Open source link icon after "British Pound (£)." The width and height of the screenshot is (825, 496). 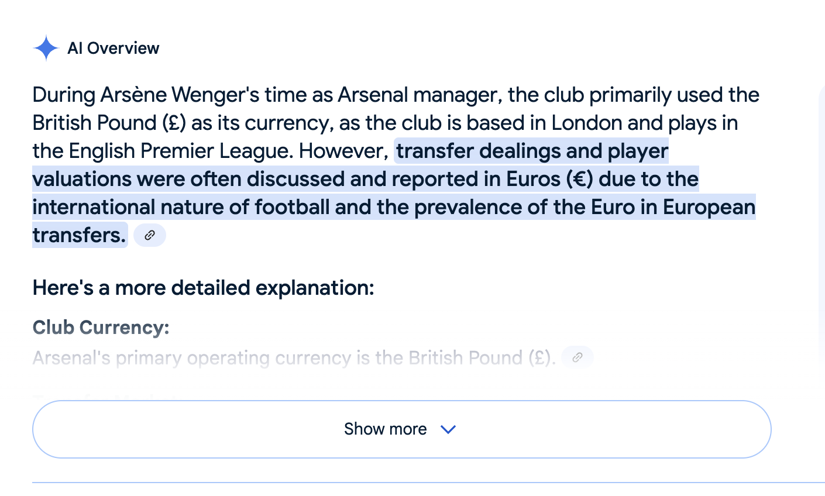pos(577,357)
